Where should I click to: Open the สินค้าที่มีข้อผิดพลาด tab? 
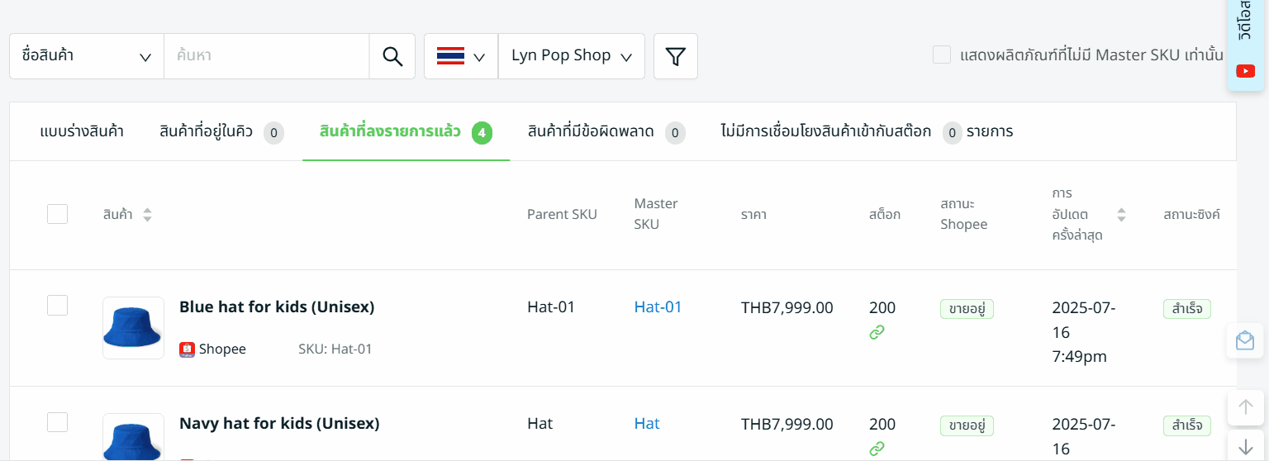click(x=591, y=131)
